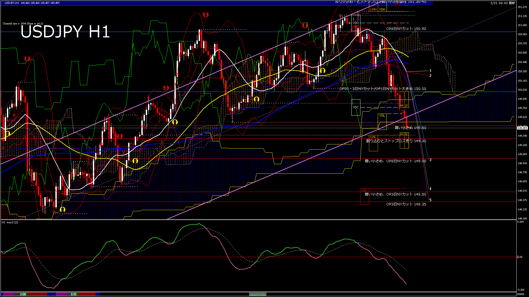Click the 3/31 06:40 更新 timestamp
The image size is (529, 297).
[x=503, y=3]
